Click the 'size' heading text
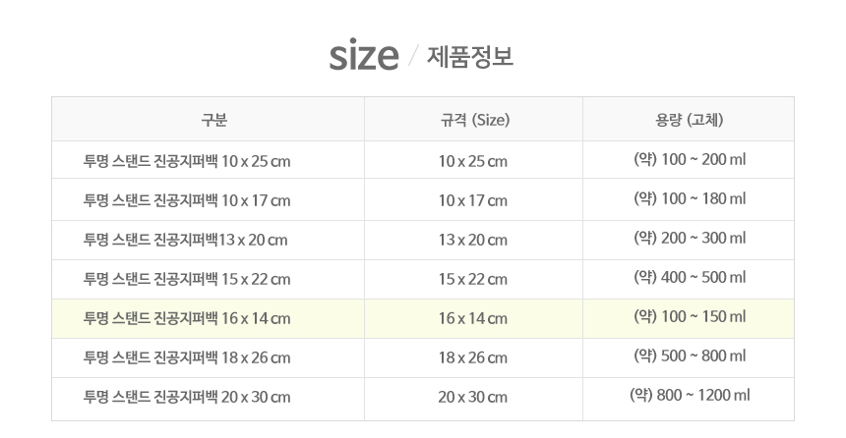Image resolution: width=846 pixels, height=438 pixels. (363, 56)
